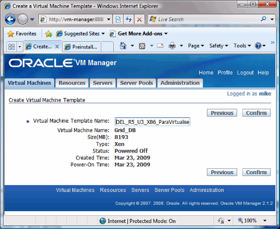Expand the zoom level dropdown arrow
Screen dimensions: 280x229
(265, 221)
